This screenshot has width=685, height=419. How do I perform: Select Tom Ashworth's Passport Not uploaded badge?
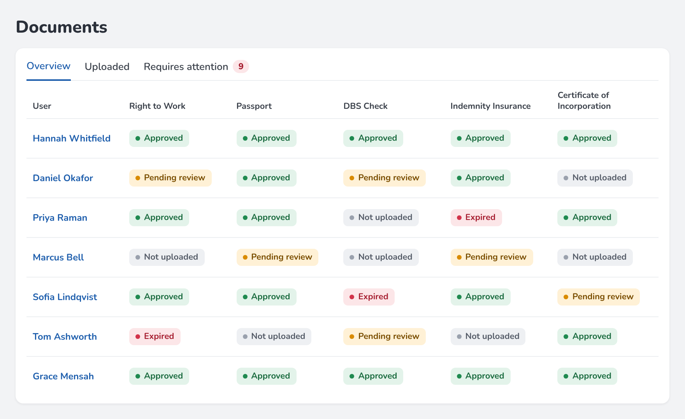274,337
